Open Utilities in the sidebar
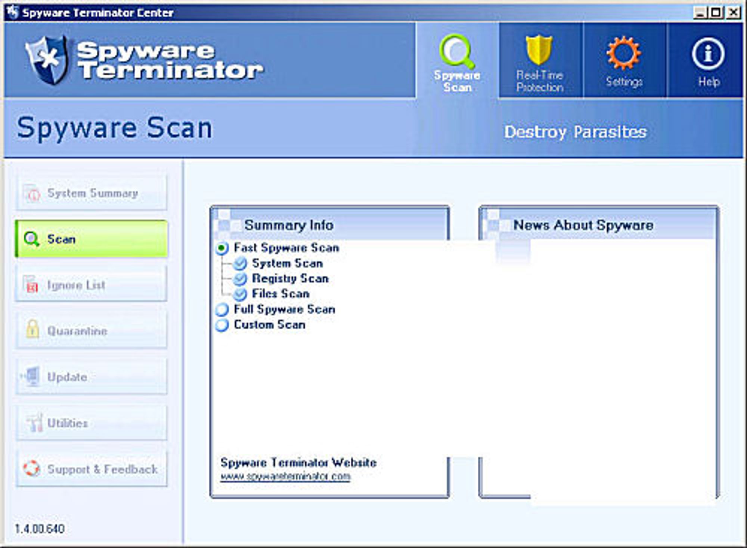This screenshot has width=747, height=548. tap(91, 423)
